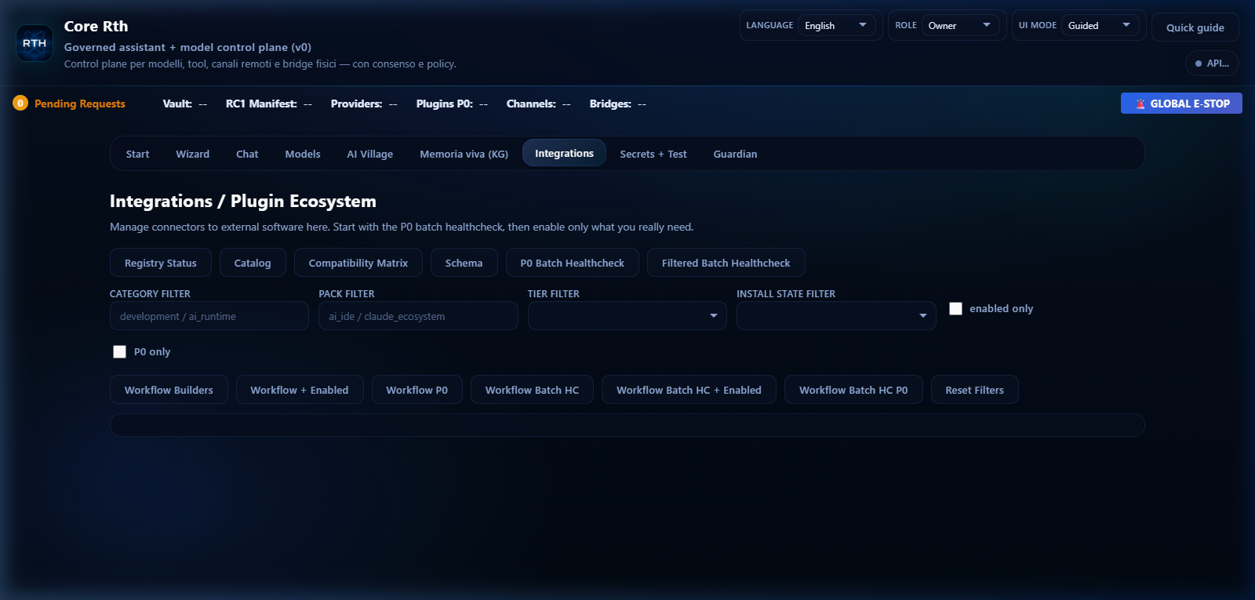
Task: Tick the P0 only checkbox
Action: click(x=119, y=351)
